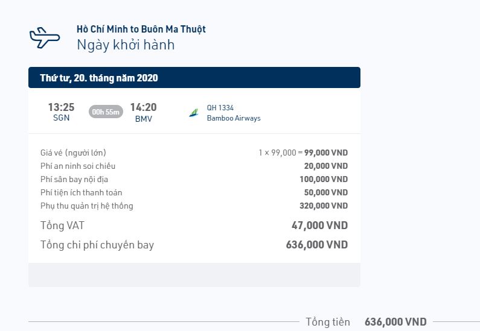
Task: Click departure time 13:25
Action: 61,107
